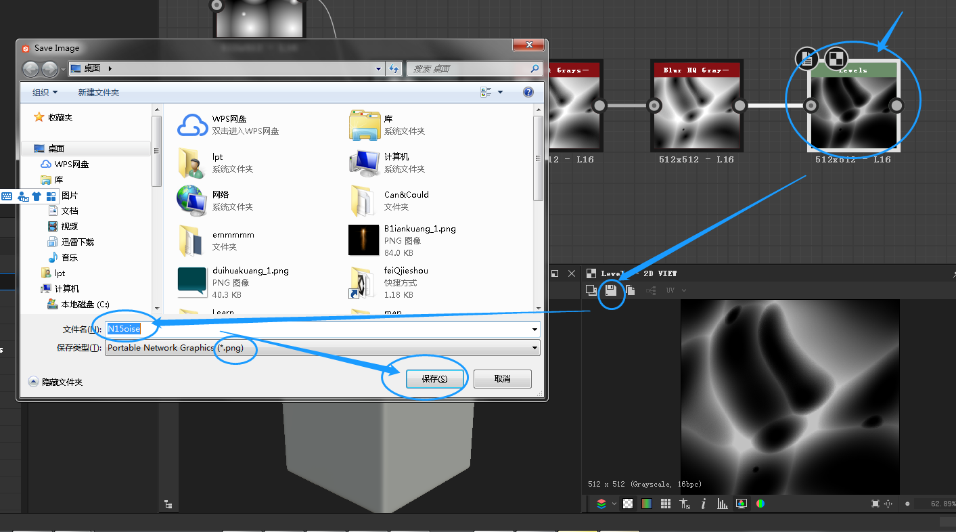The width and height of the screenshot is (956, 532).
Task: Expand the arrow after 桌面 in the address bar
Action: [110, 68]
